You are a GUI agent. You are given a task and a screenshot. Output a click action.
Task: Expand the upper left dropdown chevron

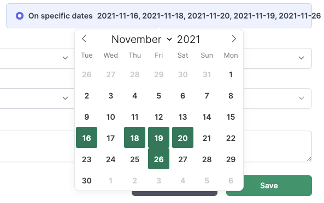point(66,58)
